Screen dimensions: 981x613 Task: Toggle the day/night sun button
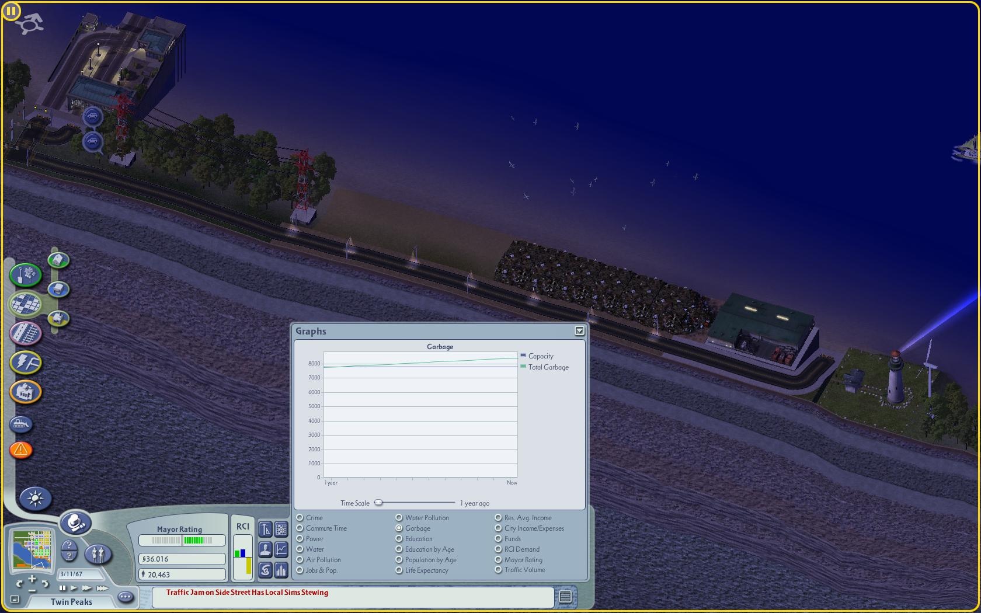point(36,499)
